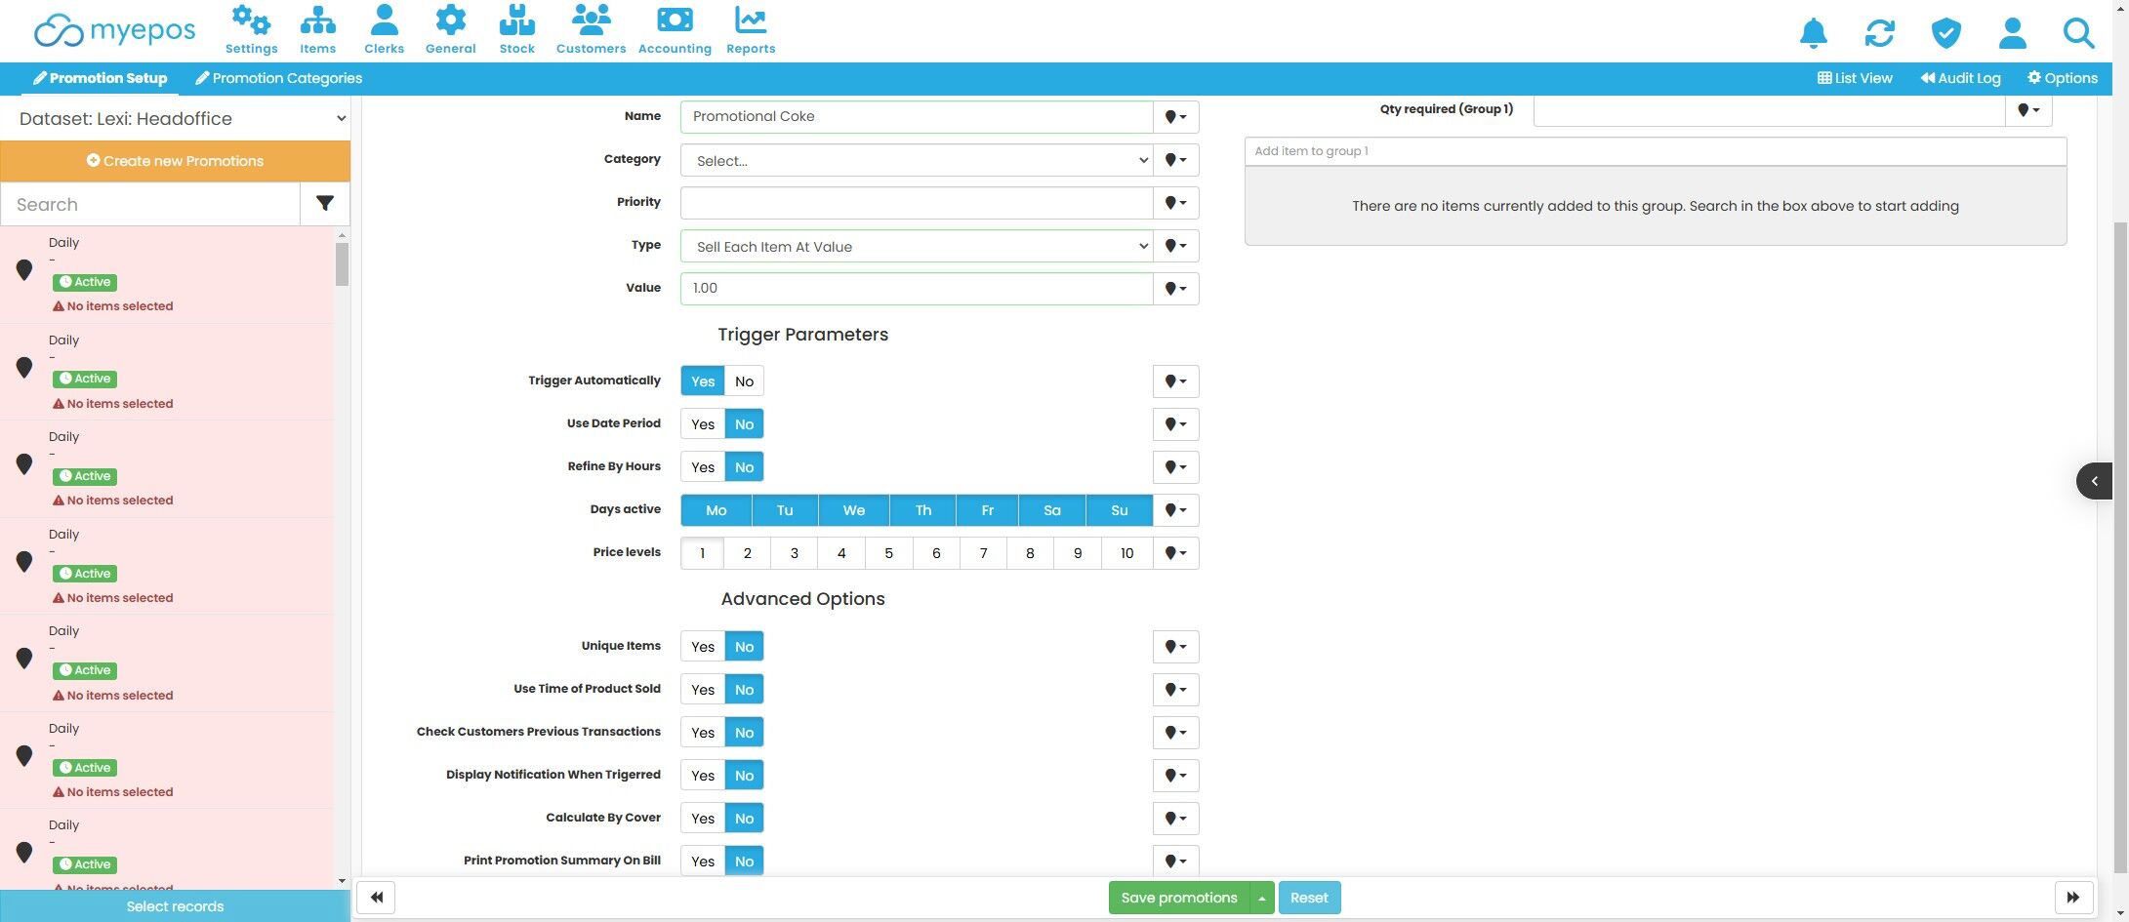Click the Value input field
Screen dimensions: 2129x922
(917, 289)
